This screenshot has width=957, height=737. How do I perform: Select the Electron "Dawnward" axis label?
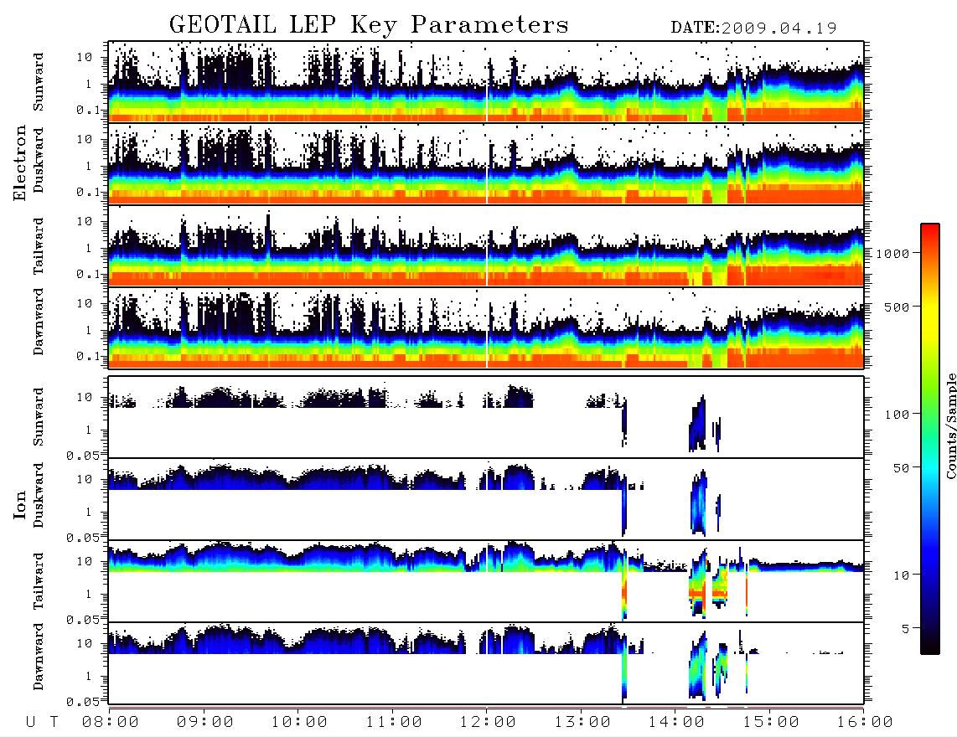point(39,322)
